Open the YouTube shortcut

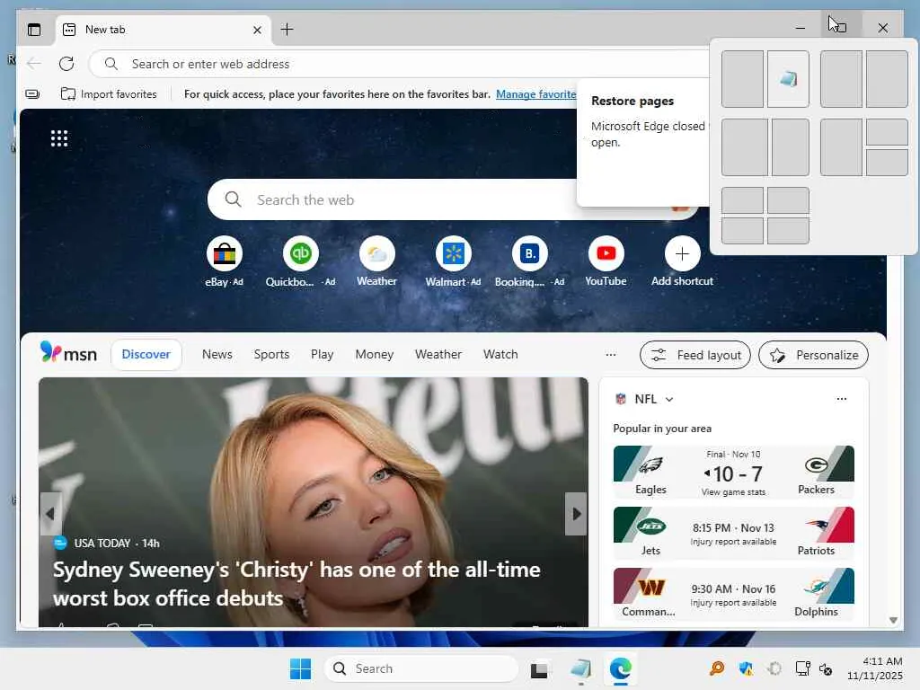coord(606,261)
